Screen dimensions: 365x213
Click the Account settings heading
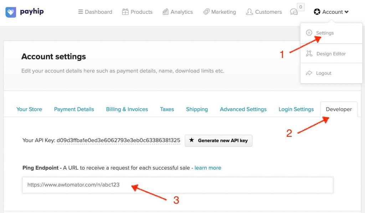click(x=53, y=57)
